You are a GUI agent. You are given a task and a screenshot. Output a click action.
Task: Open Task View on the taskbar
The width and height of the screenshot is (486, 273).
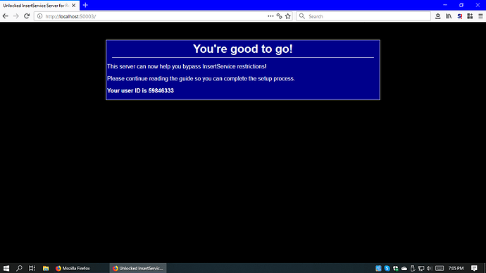(x=32, y=268)
